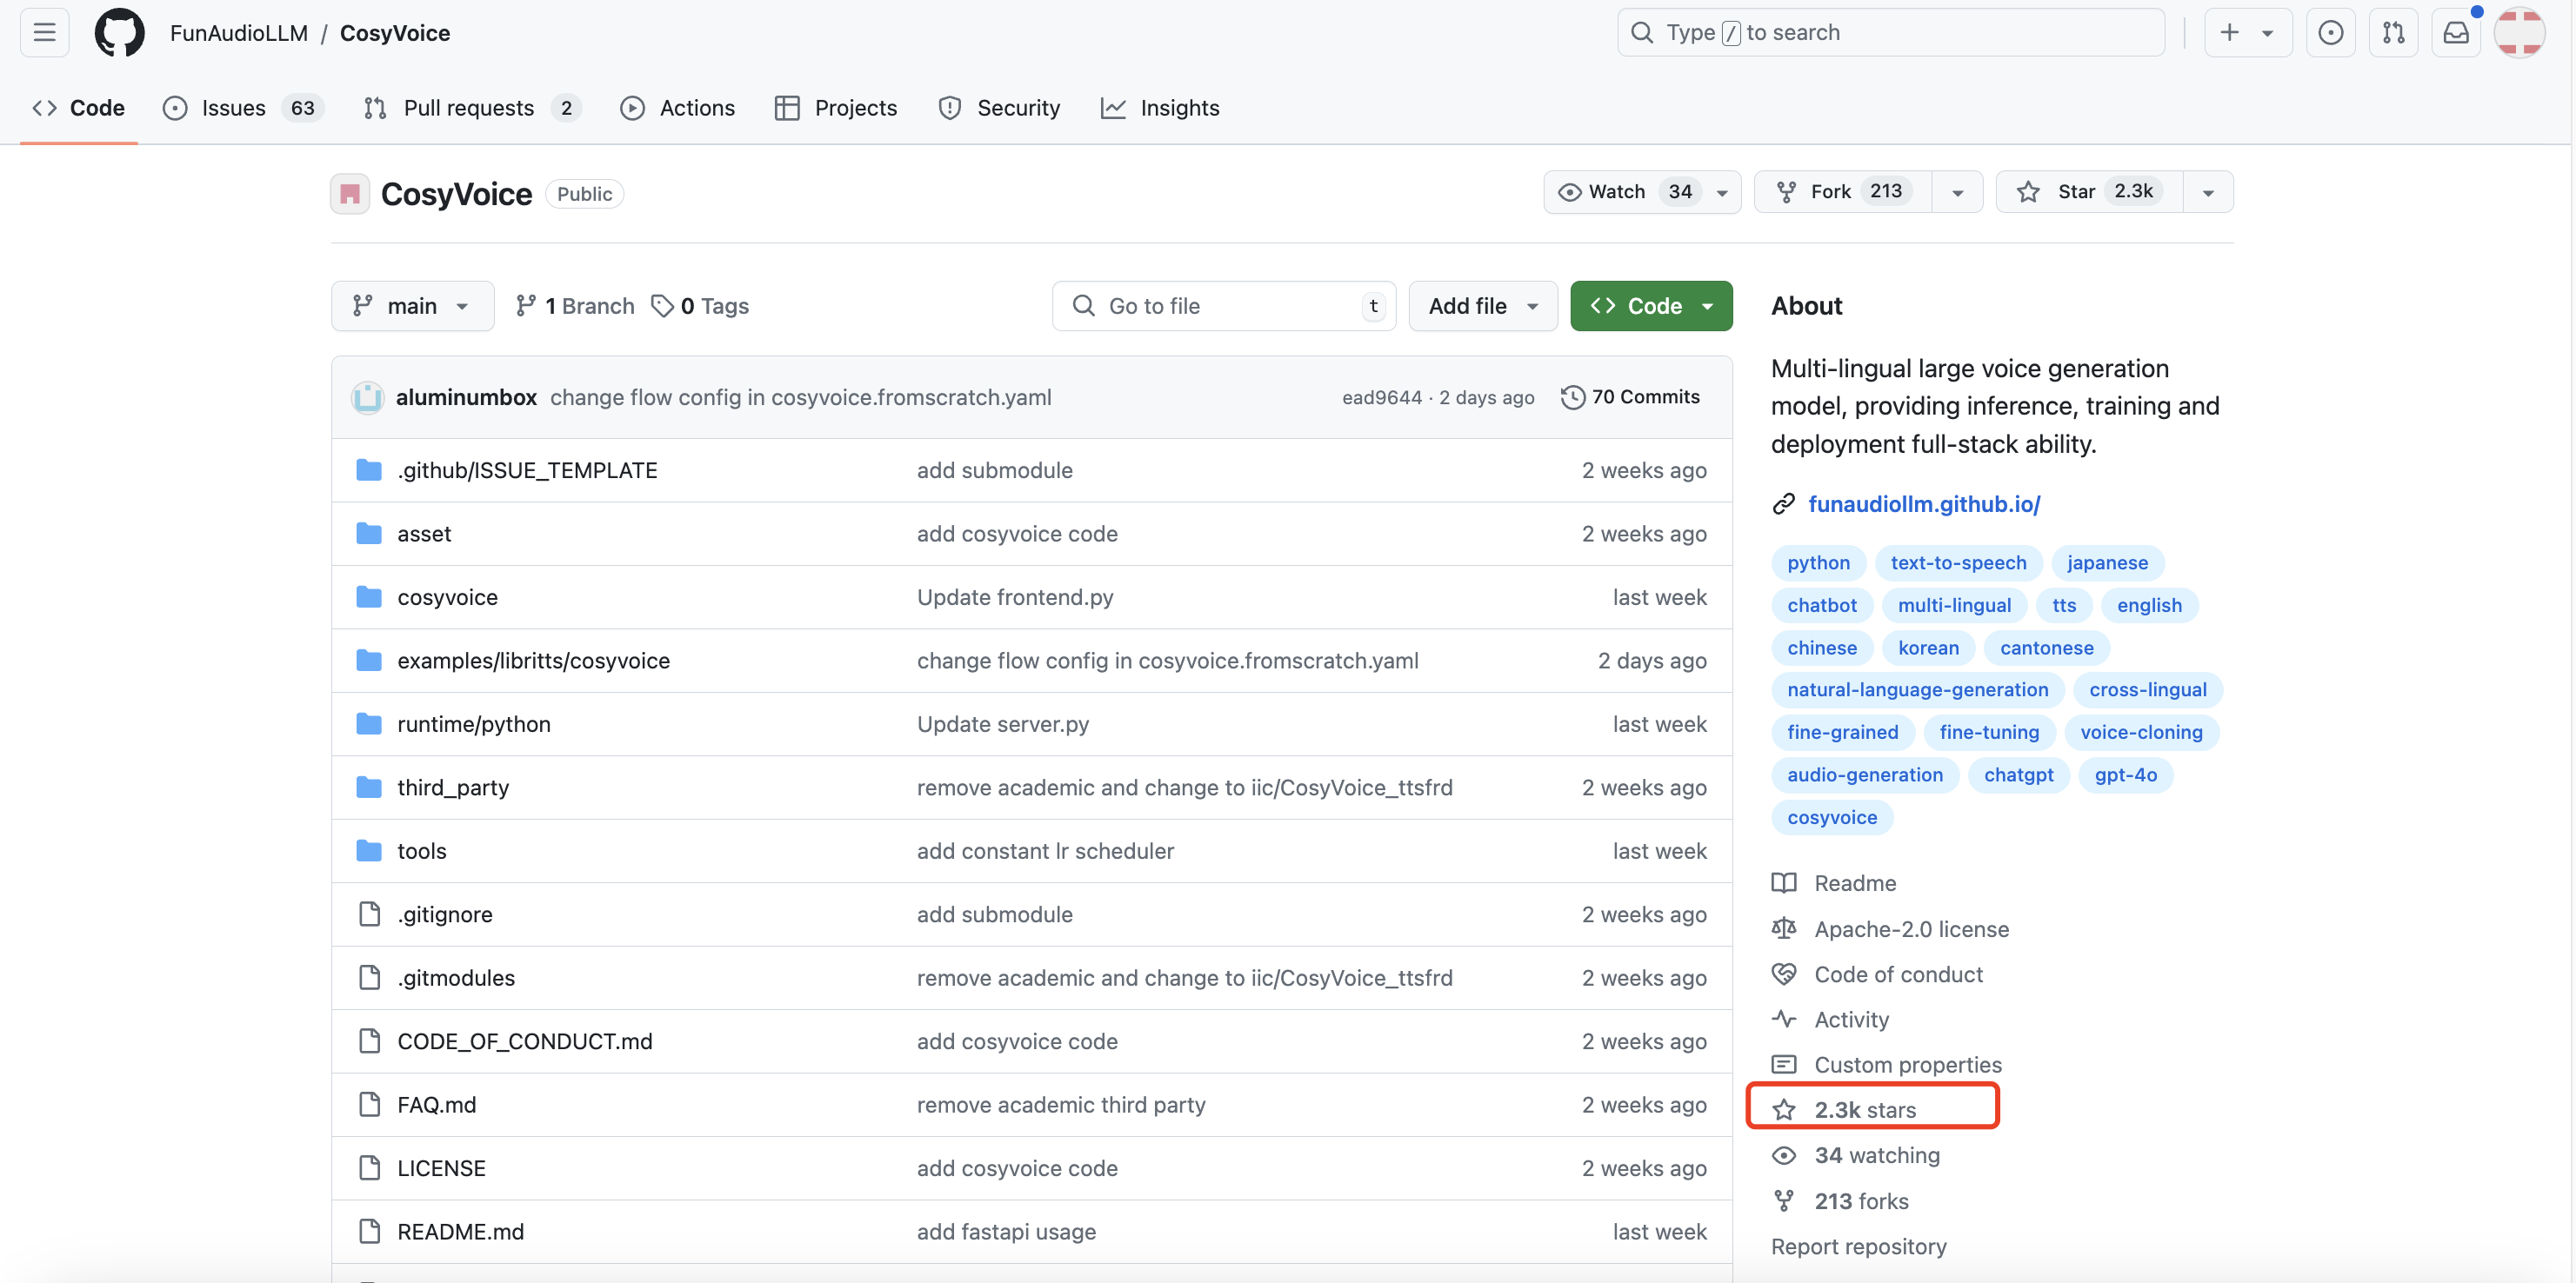Open the funaudiollm.github.io website link
The width and height of the screenshot is (2576, 1283).
1924,505
